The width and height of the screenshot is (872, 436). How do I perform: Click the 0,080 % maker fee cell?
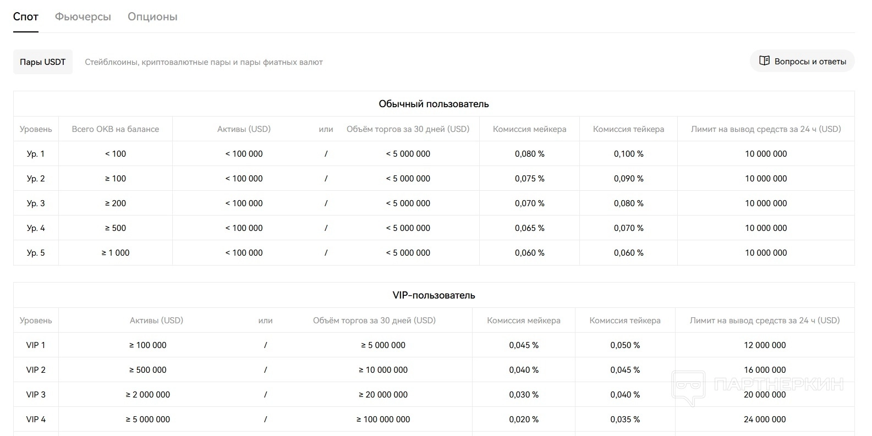tap(529, 154)
